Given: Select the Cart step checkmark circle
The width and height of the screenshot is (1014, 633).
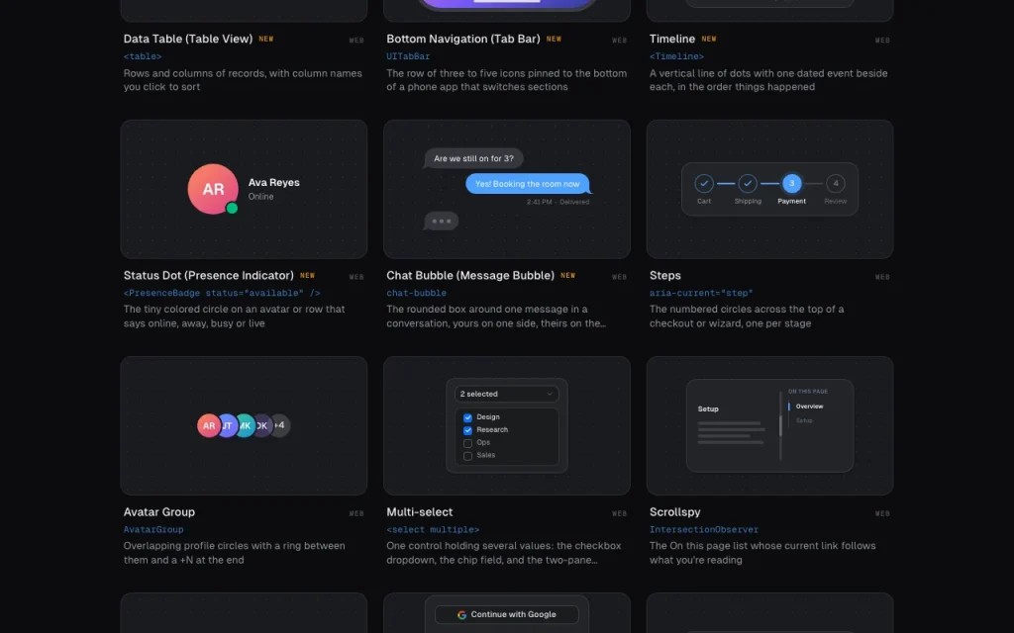Looking at the screenshot, I should point(704,183).
